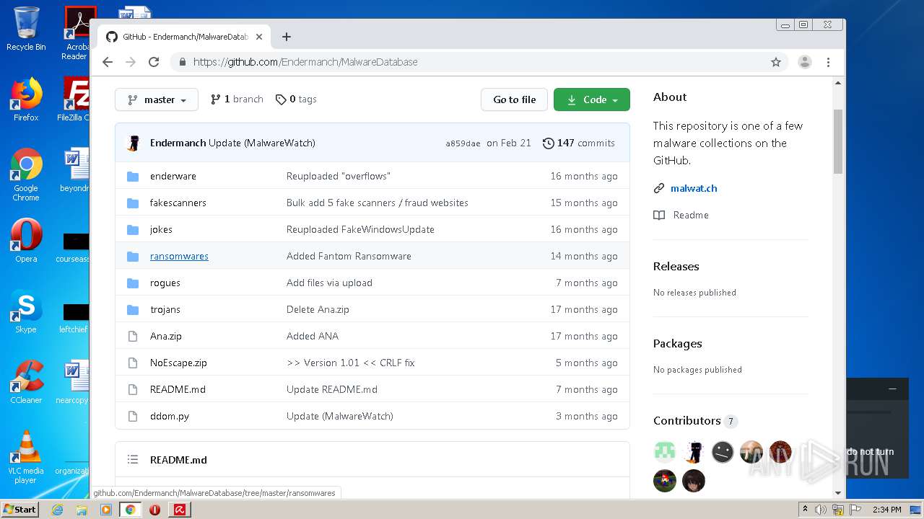
Task: Click the Go to file button
Action: [515, 99]
